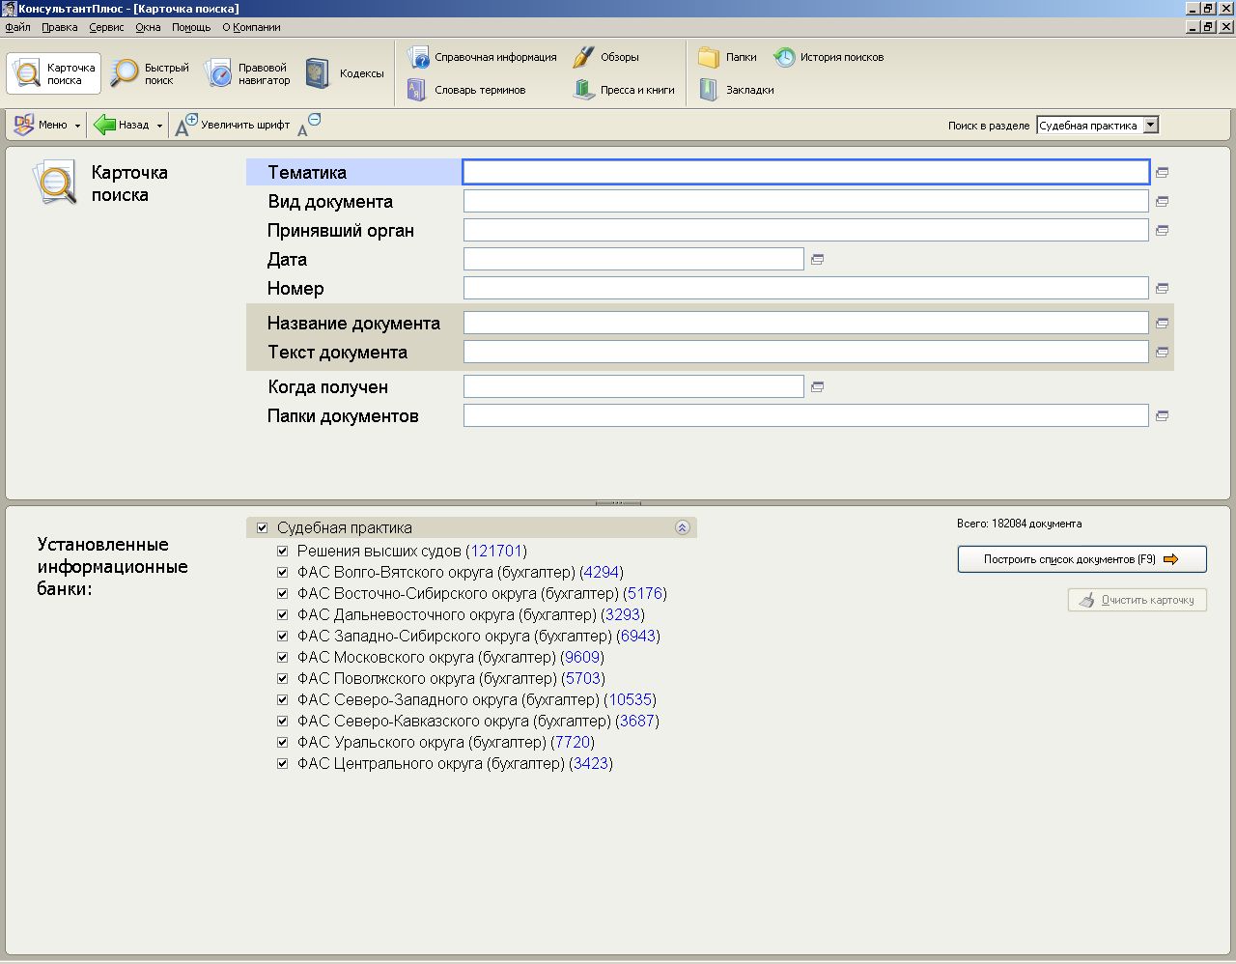Screen dimensions: 1236x964
Task: Open the Обзоры section
Action: (x=605, y=57)
